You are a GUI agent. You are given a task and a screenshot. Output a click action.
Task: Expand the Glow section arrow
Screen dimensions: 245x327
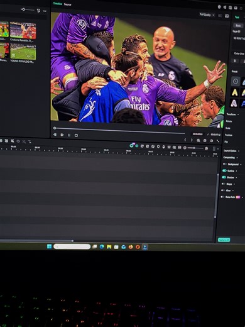[233, 191]
